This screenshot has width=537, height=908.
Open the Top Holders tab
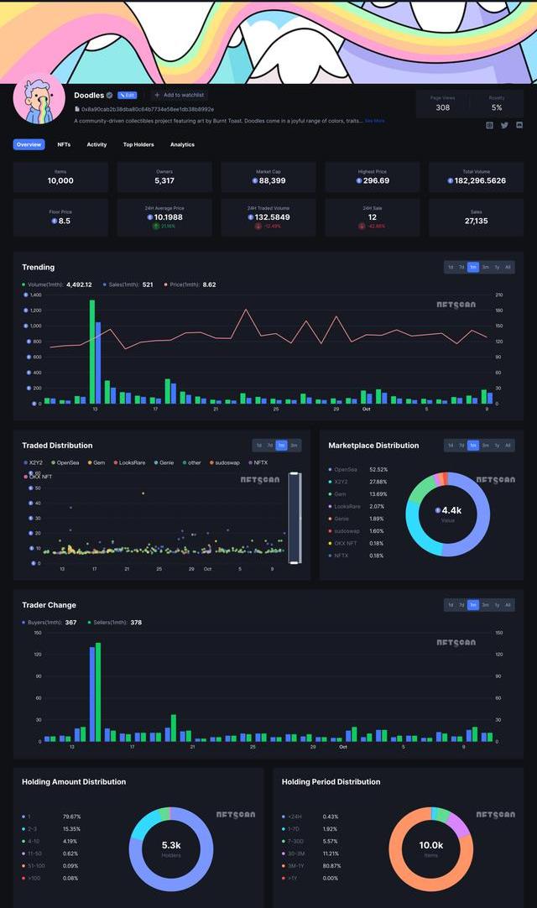tap(138, 145)
